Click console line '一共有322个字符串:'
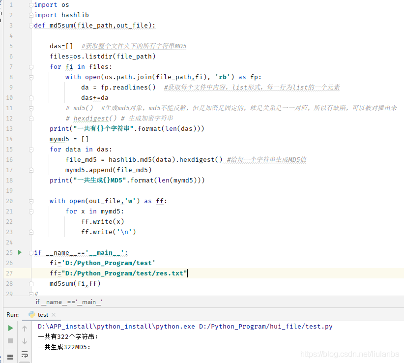 [x=68, y=337]
